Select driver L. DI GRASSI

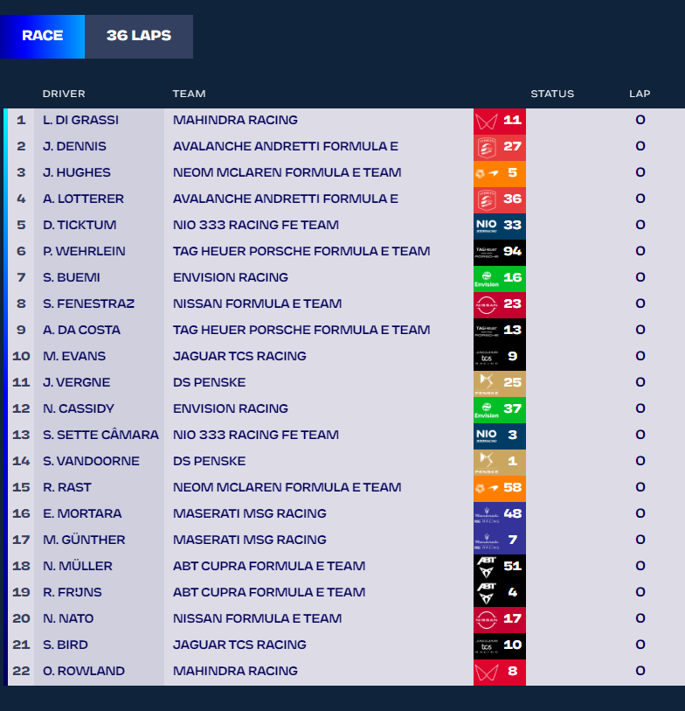click(x=80, y=120)
